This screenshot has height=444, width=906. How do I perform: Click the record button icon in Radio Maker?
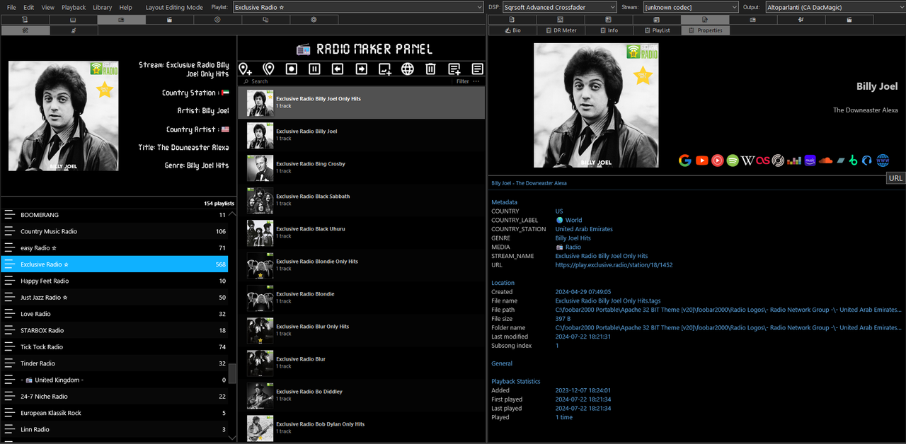click(291, 69)
